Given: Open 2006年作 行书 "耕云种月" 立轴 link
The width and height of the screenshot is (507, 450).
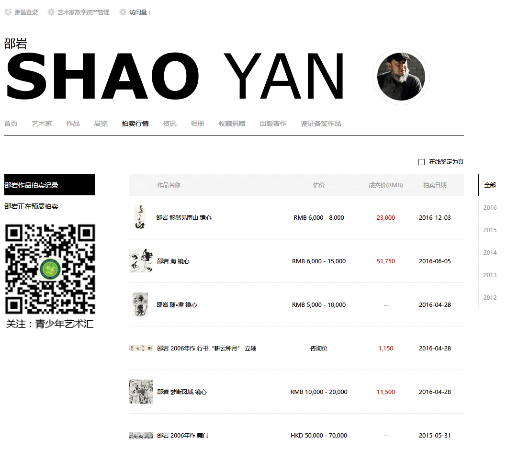Looking at the screenshot, I should 207,348.
